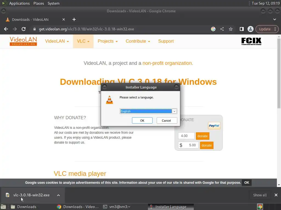Switch to Installer Language taskbar item
This screenshot has height=210, width=281.
pos(171,207)
